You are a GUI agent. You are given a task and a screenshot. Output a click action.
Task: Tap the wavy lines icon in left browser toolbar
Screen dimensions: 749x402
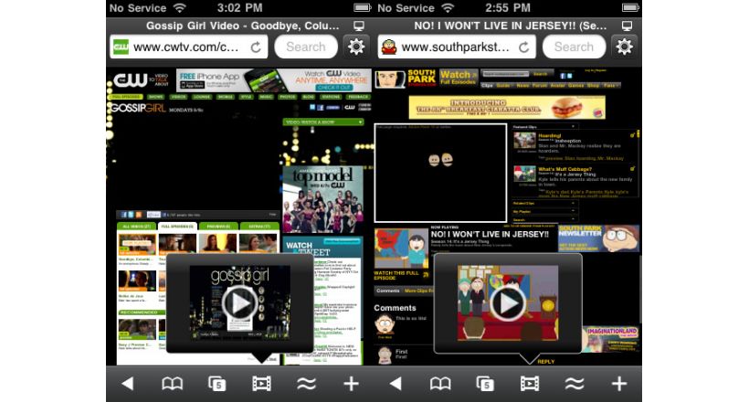click(x=306, y=384)
